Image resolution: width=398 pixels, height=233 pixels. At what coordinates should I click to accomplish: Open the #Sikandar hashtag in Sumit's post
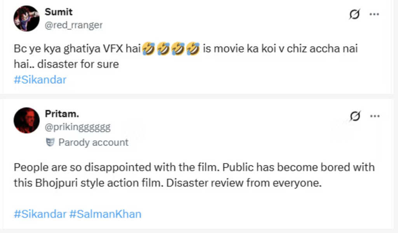40,80
